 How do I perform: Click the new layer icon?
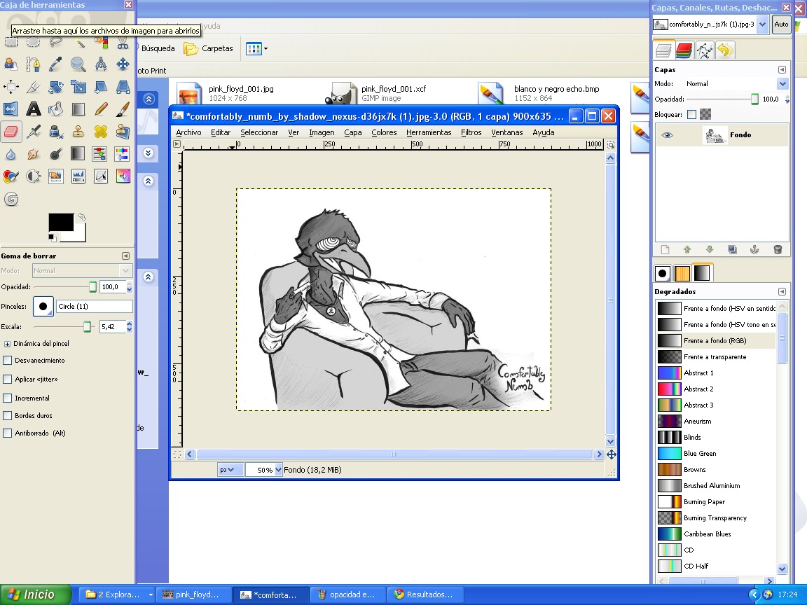665,249
